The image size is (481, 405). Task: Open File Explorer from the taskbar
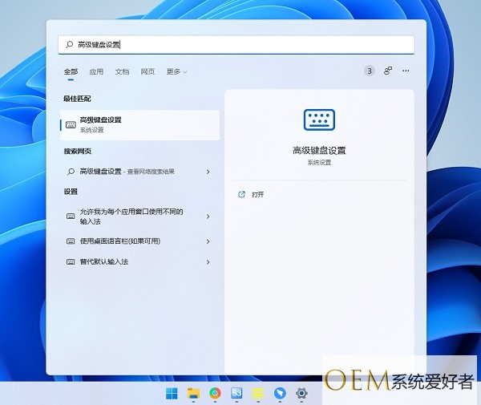[193, 393]
